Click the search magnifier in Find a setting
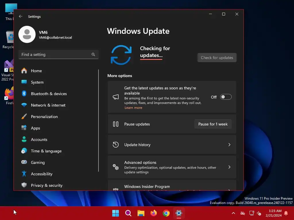 [93, 54]
